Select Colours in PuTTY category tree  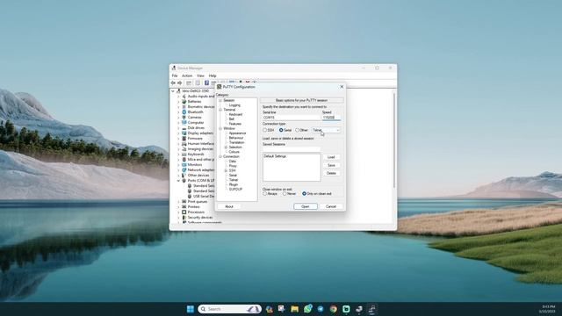pyautogui.click(x=234, y=152)
